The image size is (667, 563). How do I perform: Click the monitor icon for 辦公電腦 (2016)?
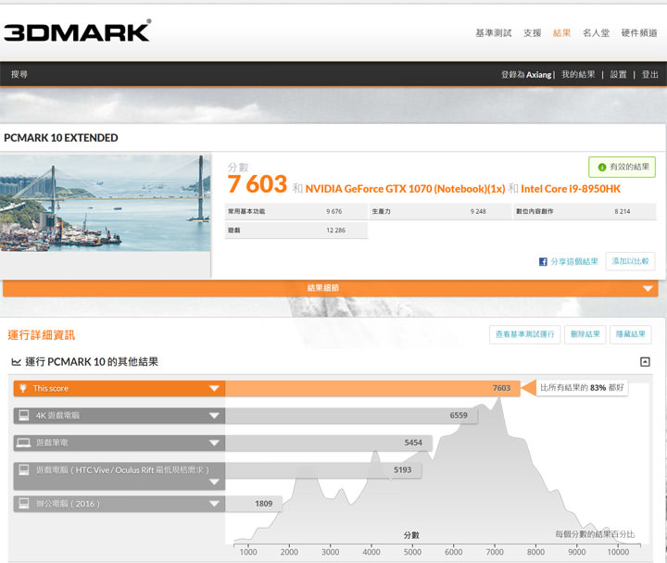pos(22,504)
